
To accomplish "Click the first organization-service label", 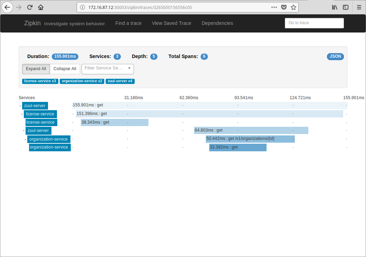I will [x=49, y=139].
